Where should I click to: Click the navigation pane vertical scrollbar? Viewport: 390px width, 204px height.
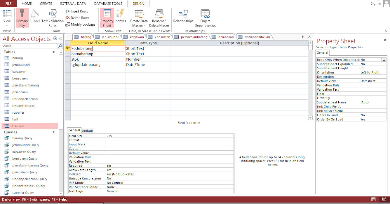click(61, 123)
